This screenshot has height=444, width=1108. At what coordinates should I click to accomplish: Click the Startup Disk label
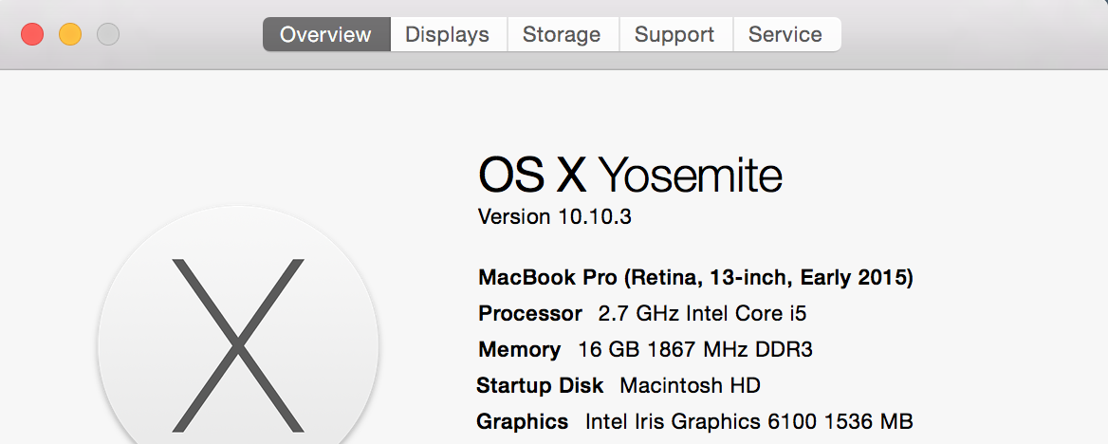(540, 386)
